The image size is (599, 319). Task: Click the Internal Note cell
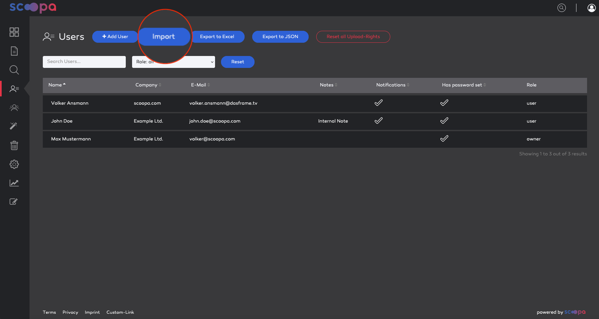[x=333, y=121]
